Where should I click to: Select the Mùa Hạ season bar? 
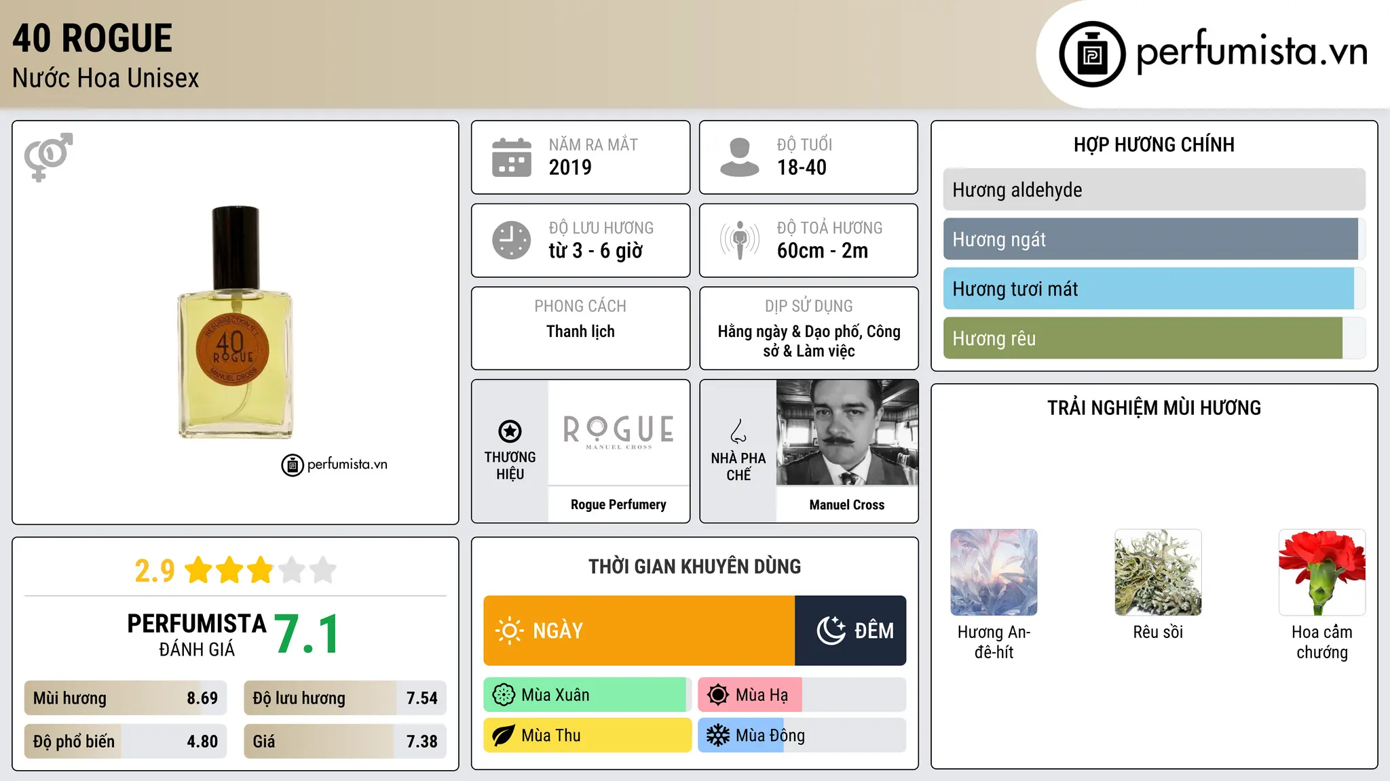click(x=802, y=695)
